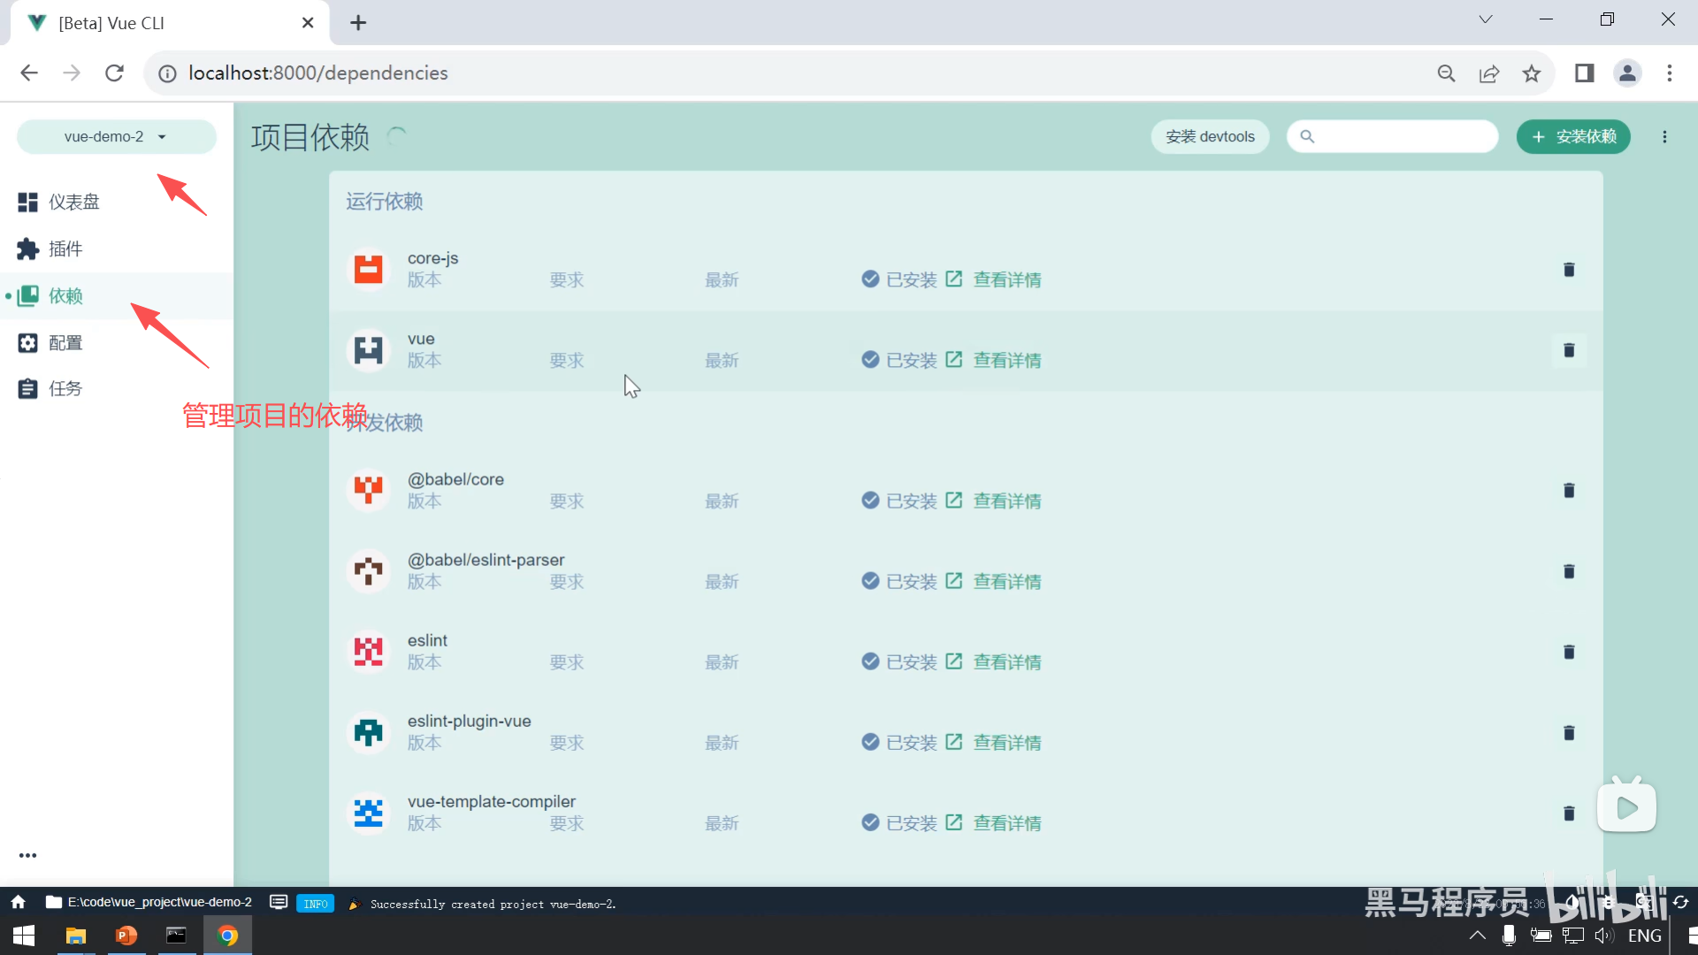1698x955 pixels.
Task: Click bookmark star in address bar
Action: [x=1532, y=73]
